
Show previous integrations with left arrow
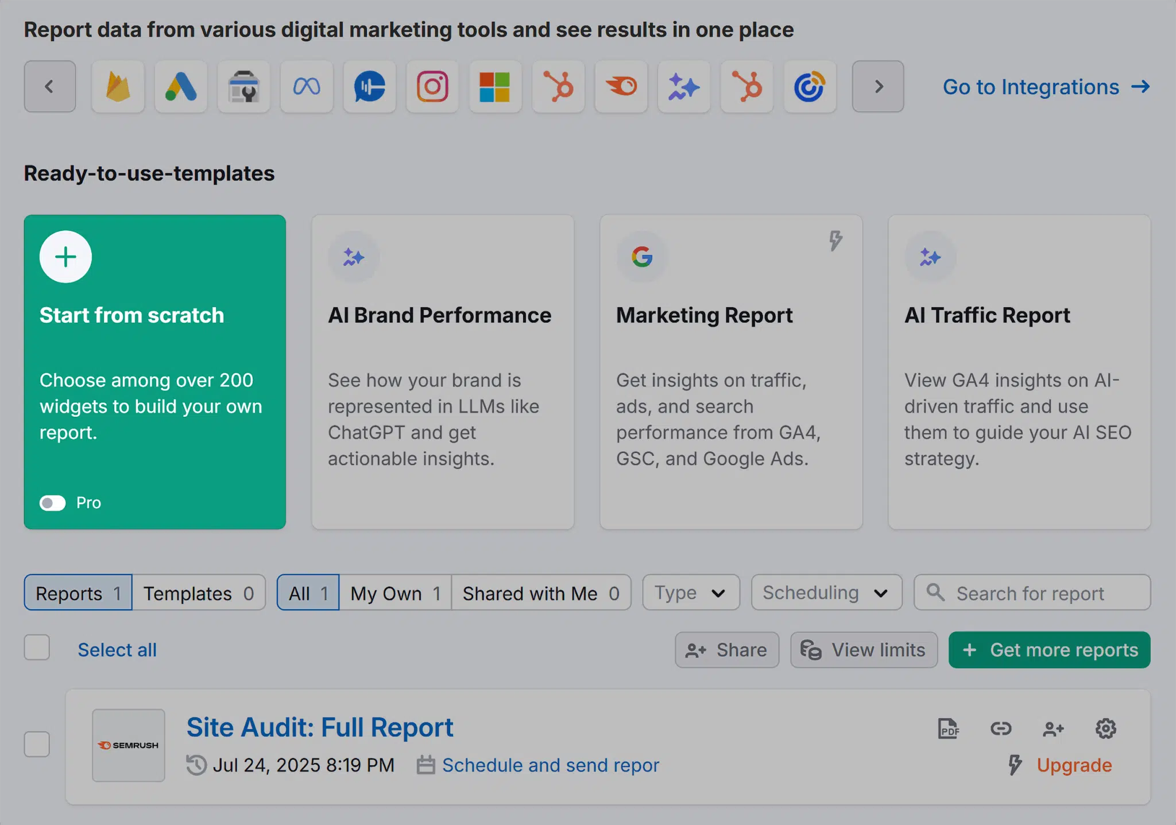[50, 87]
